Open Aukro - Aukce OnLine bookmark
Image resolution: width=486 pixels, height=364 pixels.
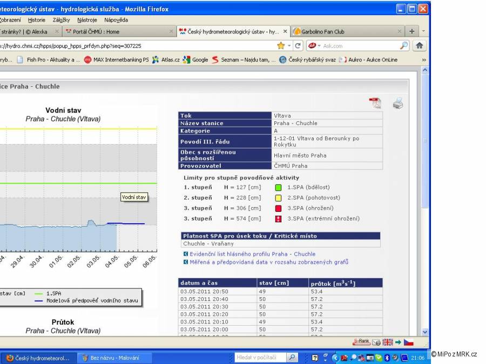368,60
